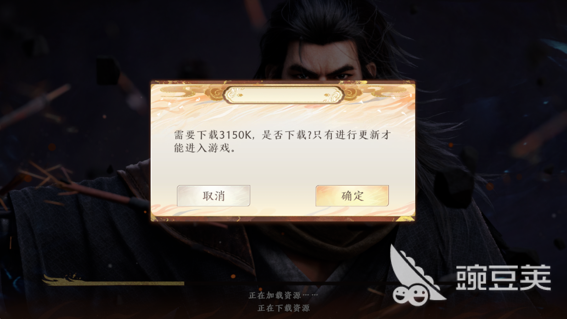The width and height of the screenshot is (567, 319).
Task: Click the 3150K download size text
Action: pyautogui.click(x=235, y=135)
